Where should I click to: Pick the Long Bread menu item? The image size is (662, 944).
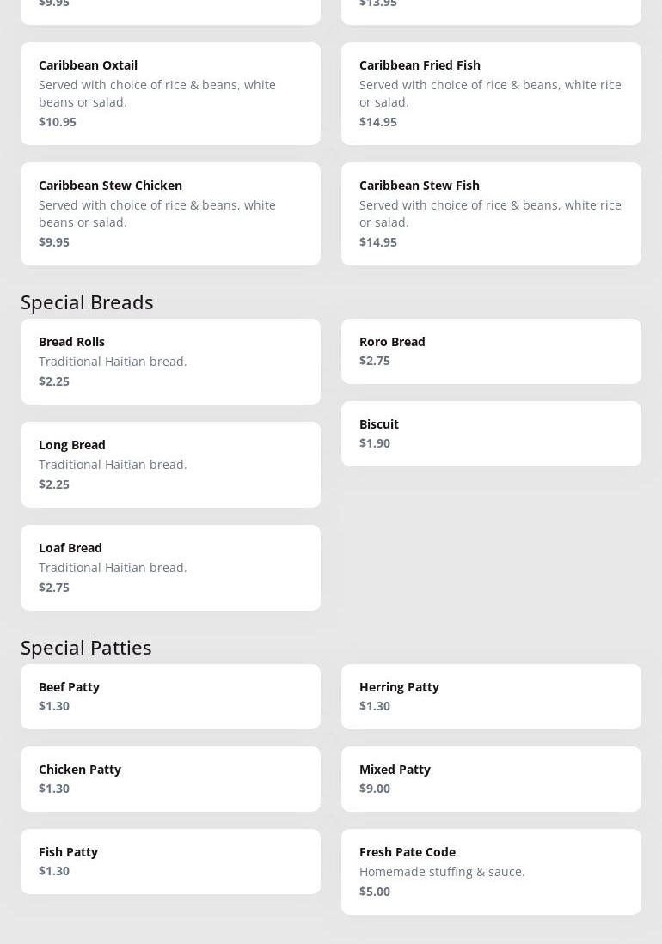click(x=170, y=464)
